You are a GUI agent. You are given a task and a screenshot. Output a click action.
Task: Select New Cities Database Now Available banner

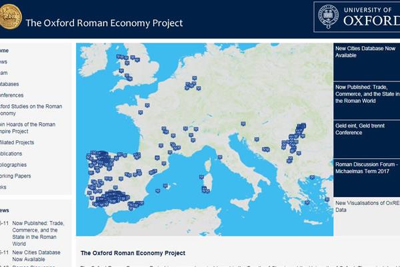pos(367,61)
